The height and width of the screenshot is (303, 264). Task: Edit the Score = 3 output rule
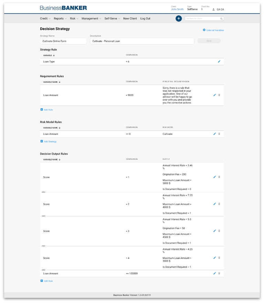click(x=214, y=231)
